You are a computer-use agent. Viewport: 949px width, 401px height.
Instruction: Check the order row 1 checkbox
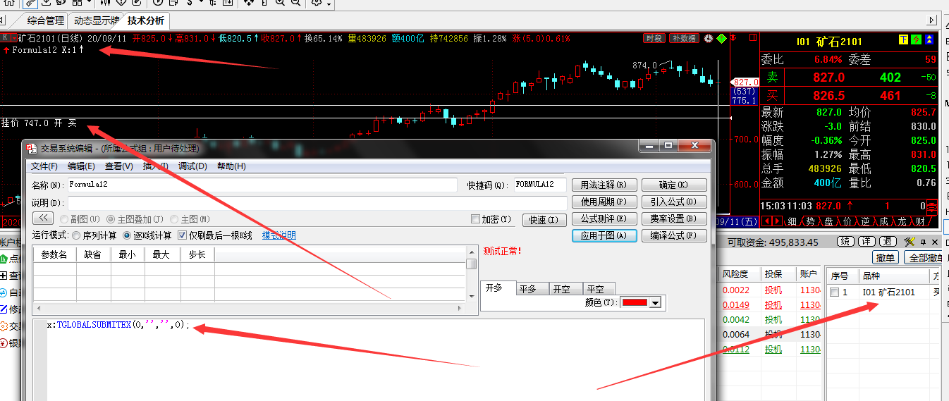[x=835, y=292]
